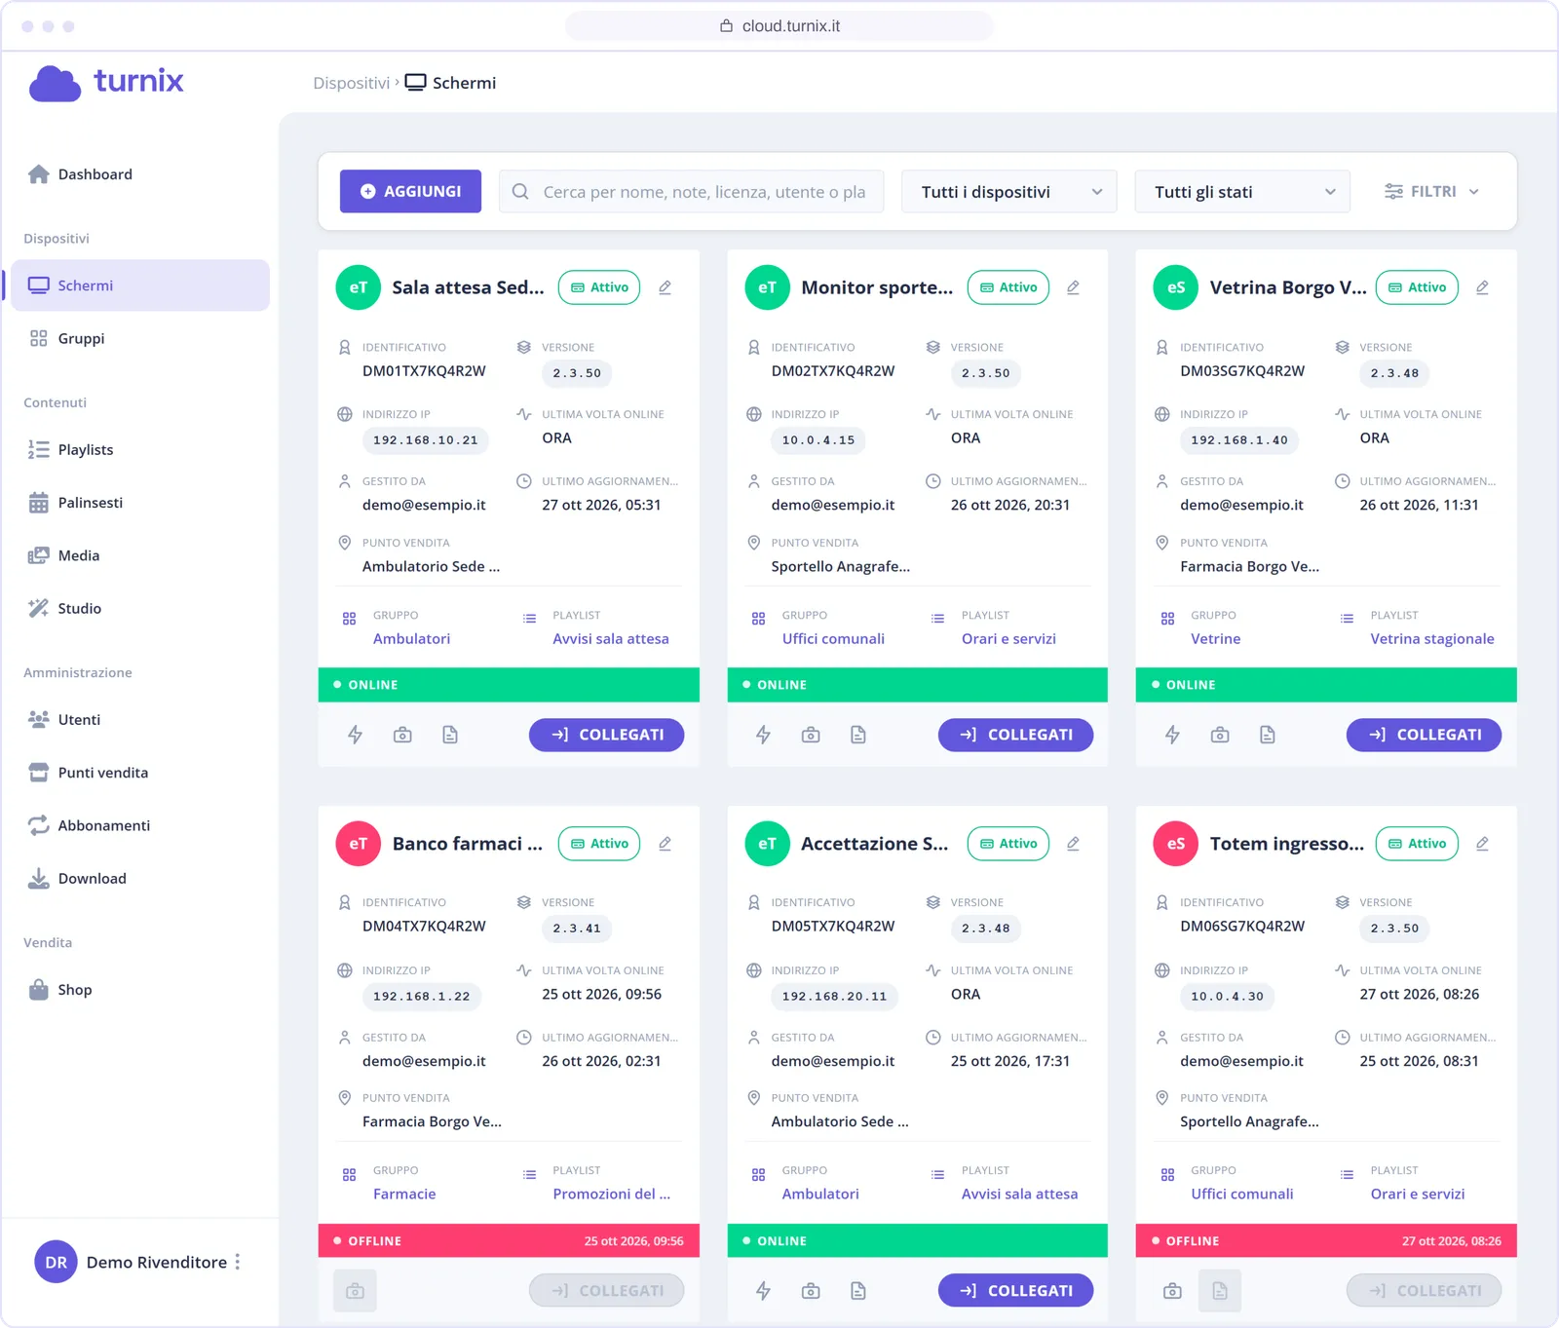Viewport: 1559px width, 1328px height.
Task: Open the Ambulatori group link on Sala attesa card
Action: (x=411, y=639)
